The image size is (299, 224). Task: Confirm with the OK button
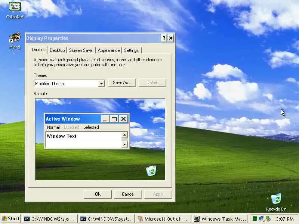tap(98, 194)
